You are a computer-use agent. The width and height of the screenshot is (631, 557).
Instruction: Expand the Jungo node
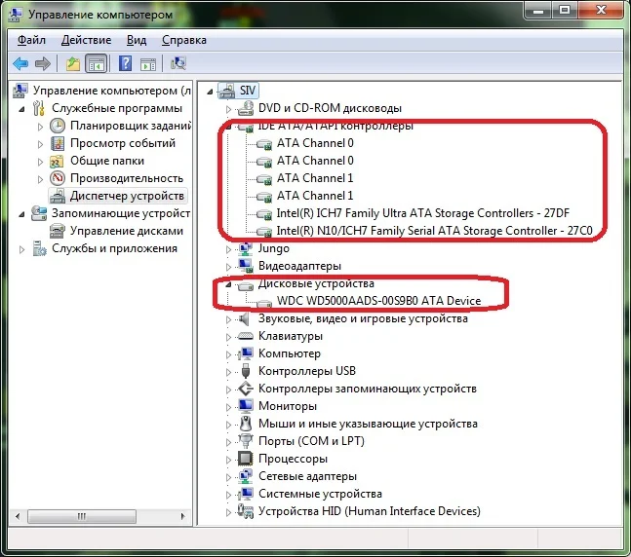point(228,249)
